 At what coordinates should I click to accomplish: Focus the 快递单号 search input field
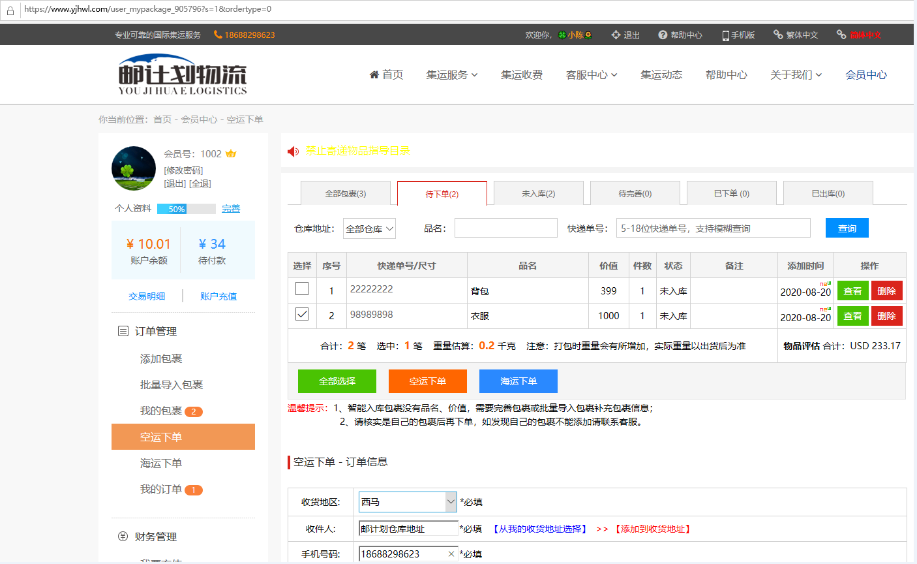tap(714, 228)
